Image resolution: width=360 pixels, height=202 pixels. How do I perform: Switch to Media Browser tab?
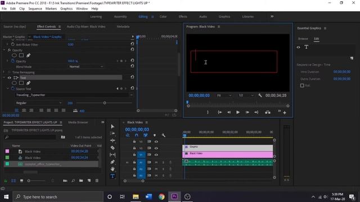(x=78, y=122)
